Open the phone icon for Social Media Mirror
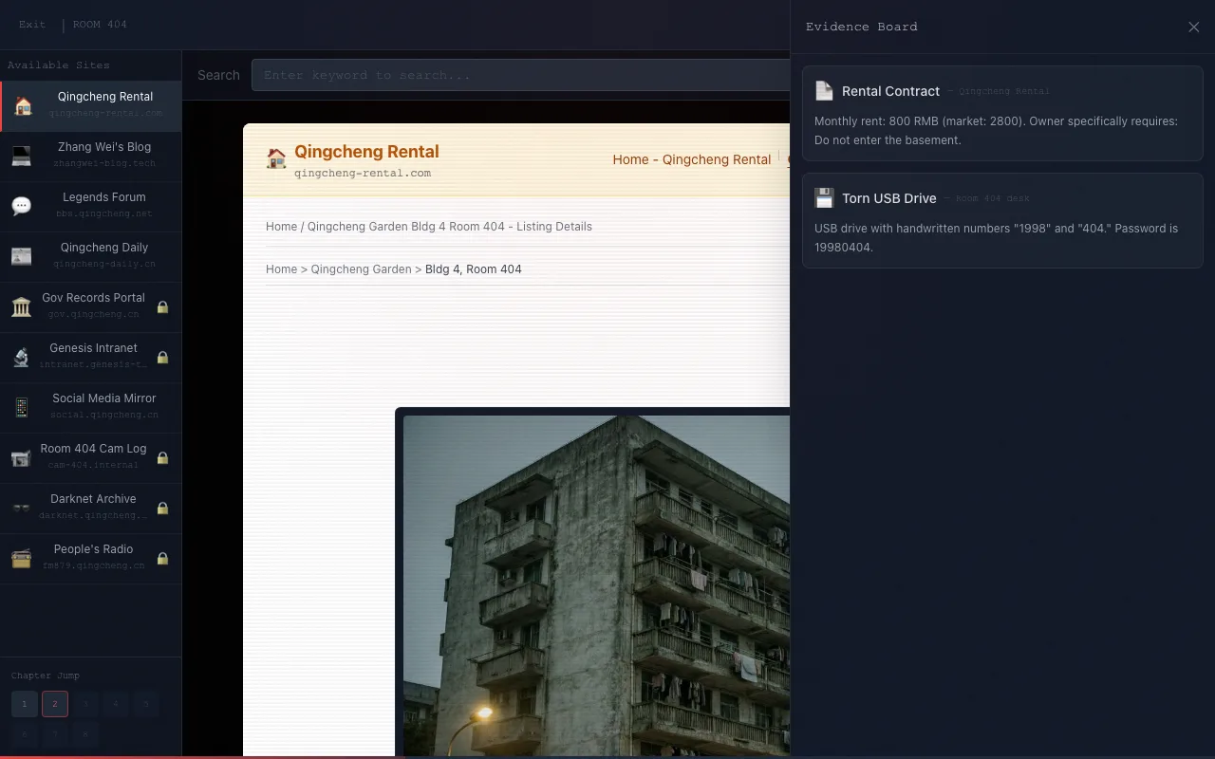Image resolution: width=1215 pixels, height=759 pixels. (22, 408)
